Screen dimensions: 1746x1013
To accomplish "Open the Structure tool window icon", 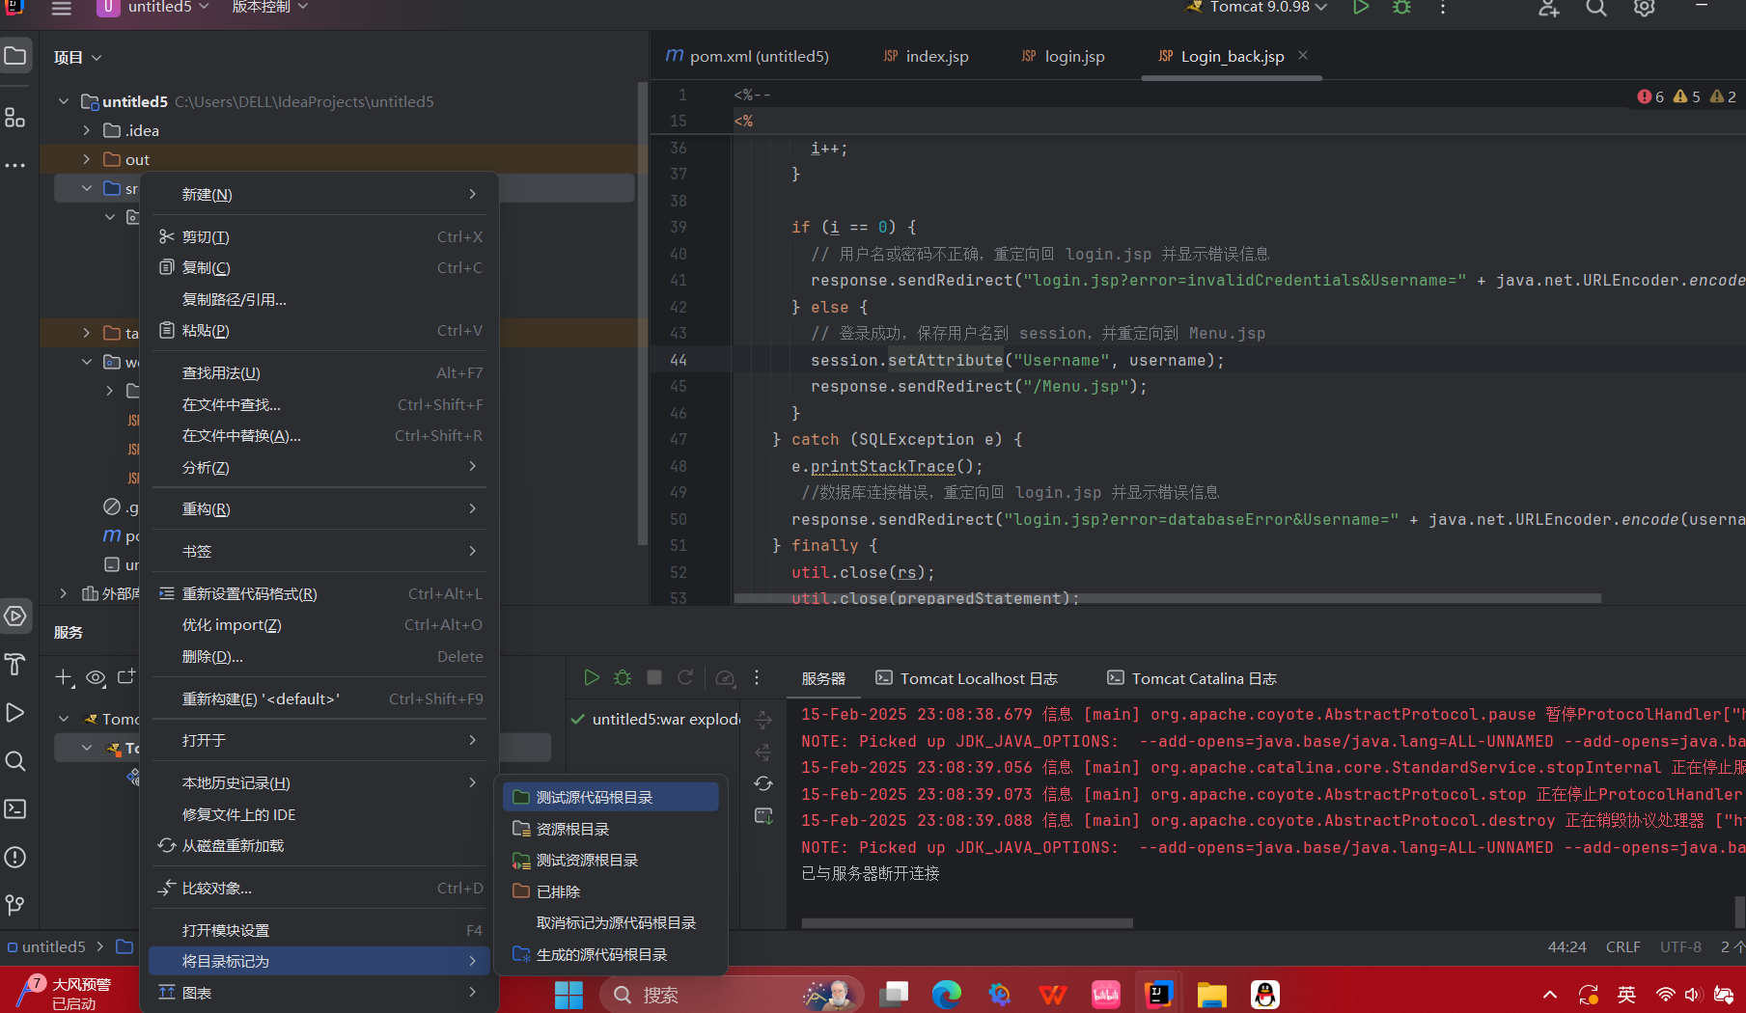I will pyautogui.click(x=15, y=118).
